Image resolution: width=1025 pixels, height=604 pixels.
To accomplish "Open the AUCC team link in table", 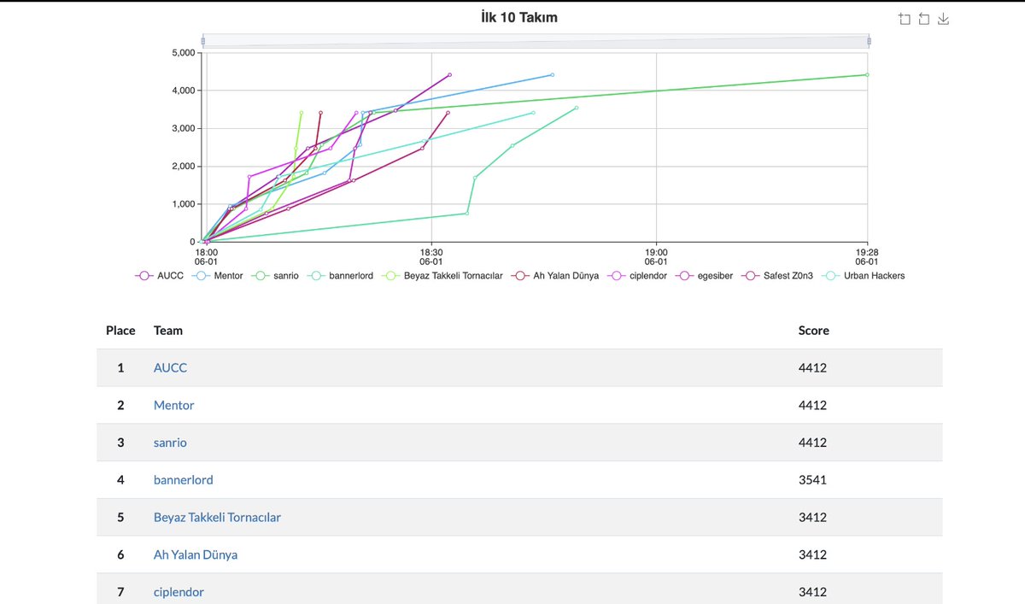I will click(170, 367).
